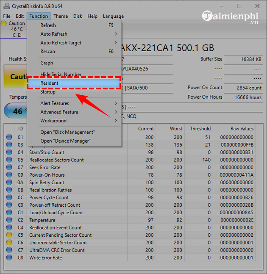Viewport: 267px width, 274px height.
Task: Click raw value 00000000B31
Action: coord(236,152)
